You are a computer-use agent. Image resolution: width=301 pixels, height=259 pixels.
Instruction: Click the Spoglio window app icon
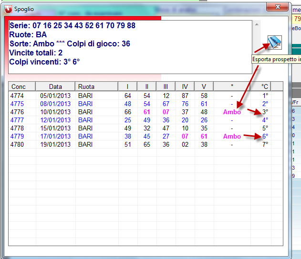[x=8, y=9]
